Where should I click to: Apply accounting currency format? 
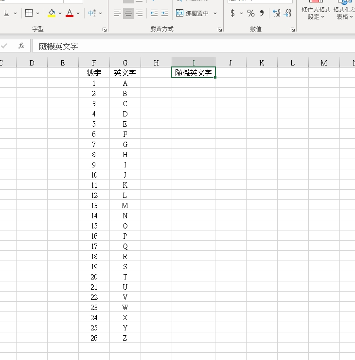tap(232, 13)
